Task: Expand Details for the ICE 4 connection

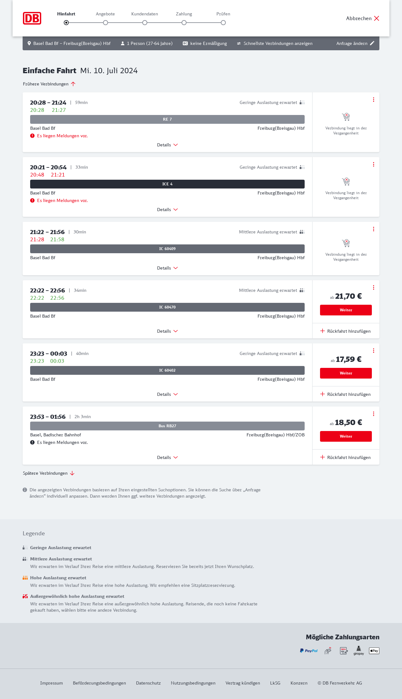Action: click(167, 210)
